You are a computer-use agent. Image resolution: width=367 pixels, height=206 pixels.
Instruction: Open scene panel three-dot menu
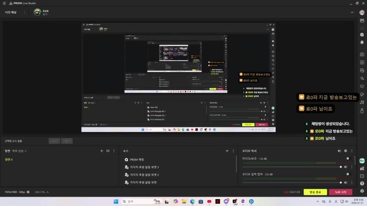pyautogui.click(x=114, y=151)
